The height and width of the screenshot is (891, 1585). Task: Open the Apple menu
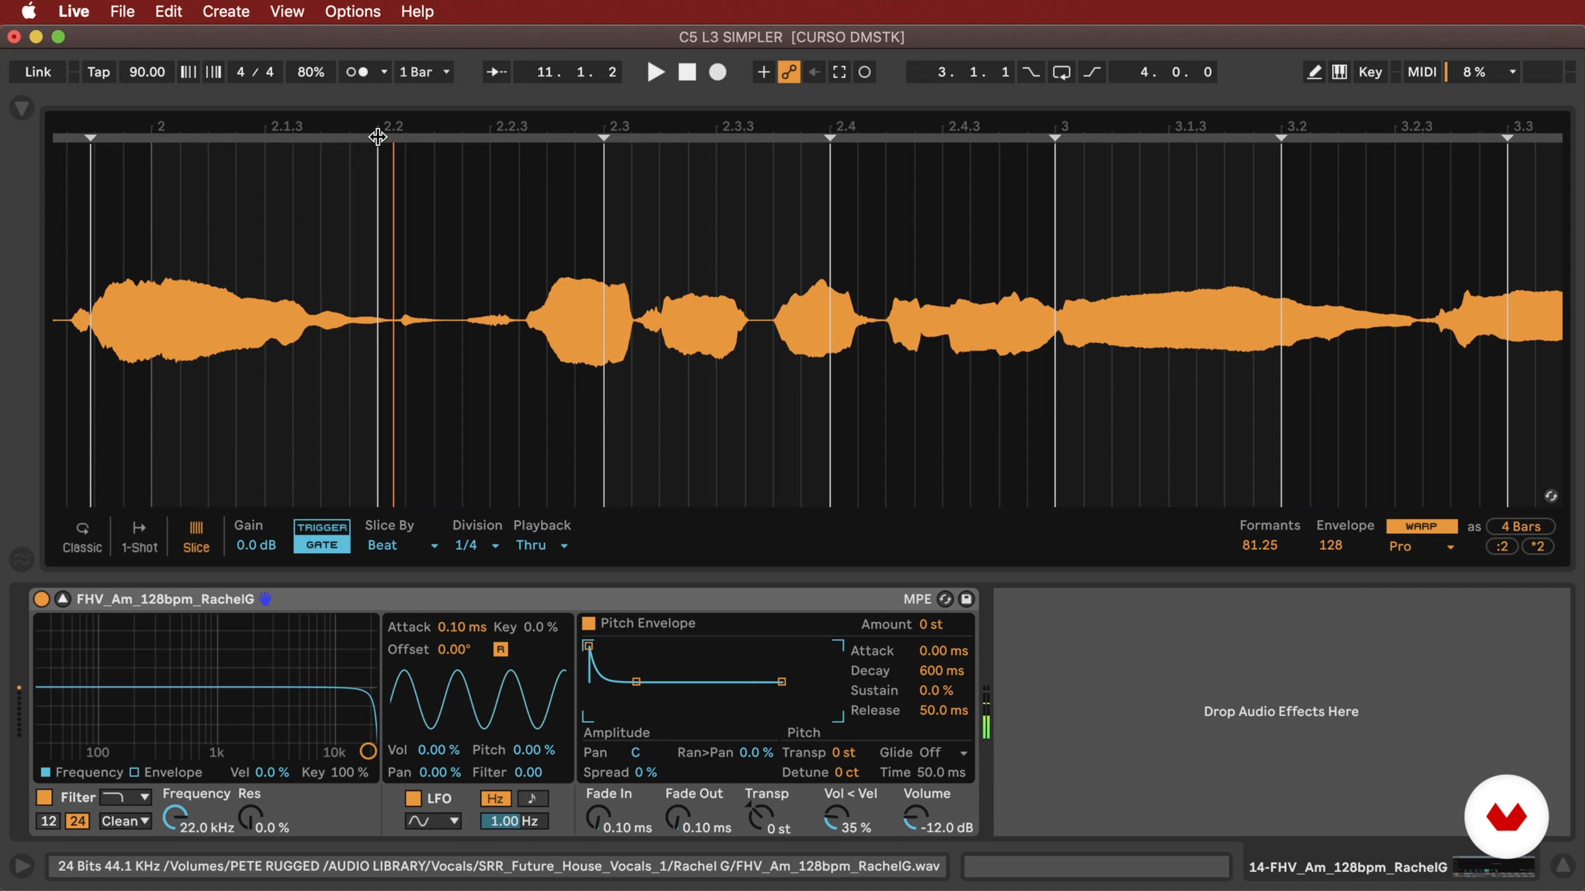pos(29,11)
